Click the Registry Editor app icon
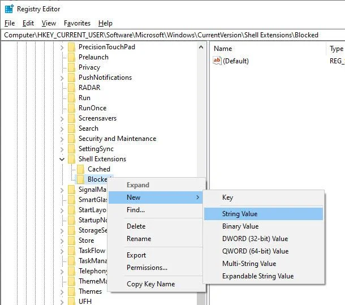The width and height of the screenshot is (345, 305). coord(9,9)
